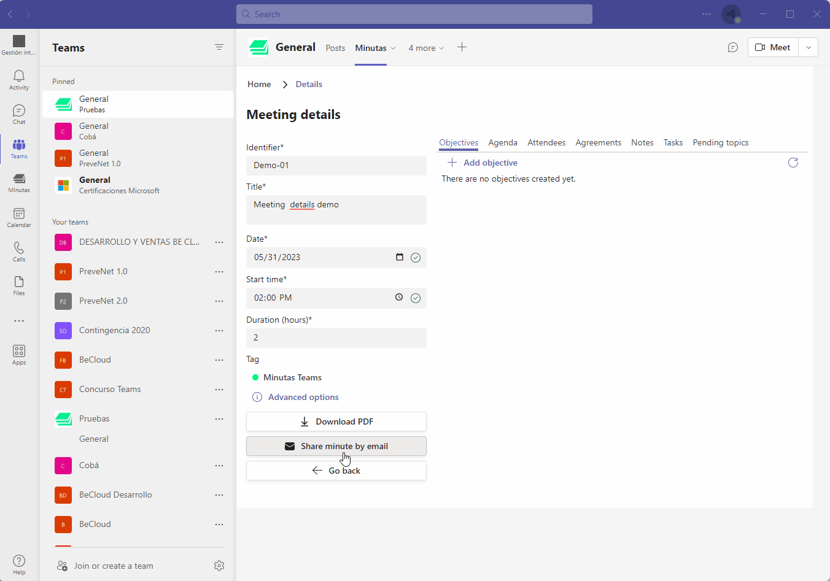Open more options for PreveNet 1.0 team
The image size is (830, 581).
pyautogui.click(x=219, y=272)
